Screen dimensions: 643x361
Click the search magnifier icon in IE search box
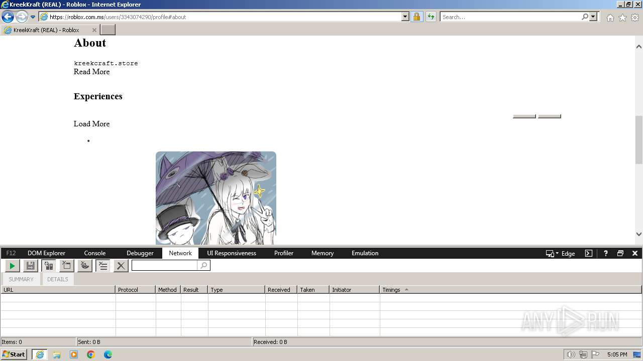pos(585,17)
